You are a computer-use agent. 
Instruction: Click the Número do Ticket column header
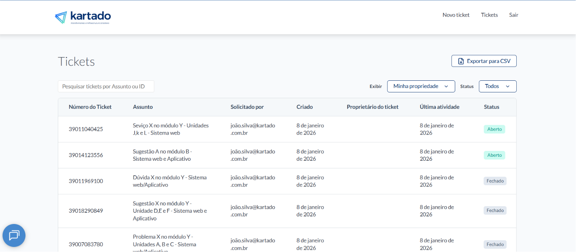pyautogui.click(x=90, y=107)
